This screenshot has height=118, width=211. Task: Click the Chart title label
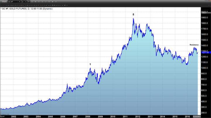point(4,2)
